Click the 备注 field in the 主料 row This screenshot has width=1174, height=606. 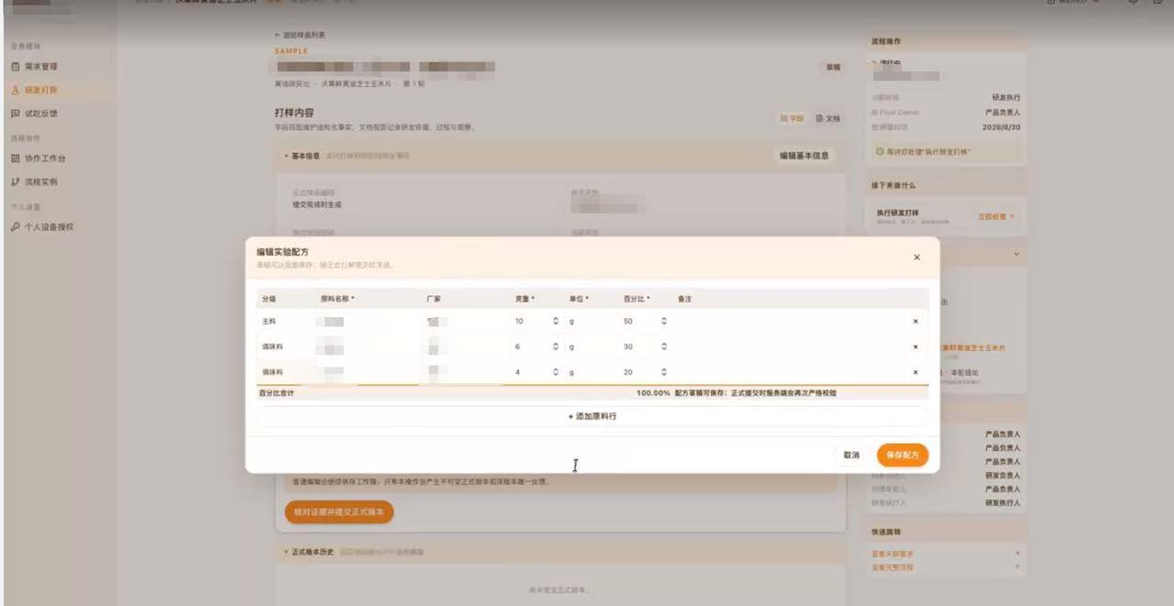pyautogui.click(x=789, y=322)
